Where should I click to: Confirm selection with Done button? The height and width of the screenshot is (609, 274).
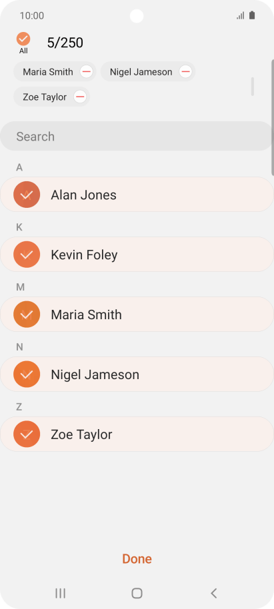click(137, 558)
